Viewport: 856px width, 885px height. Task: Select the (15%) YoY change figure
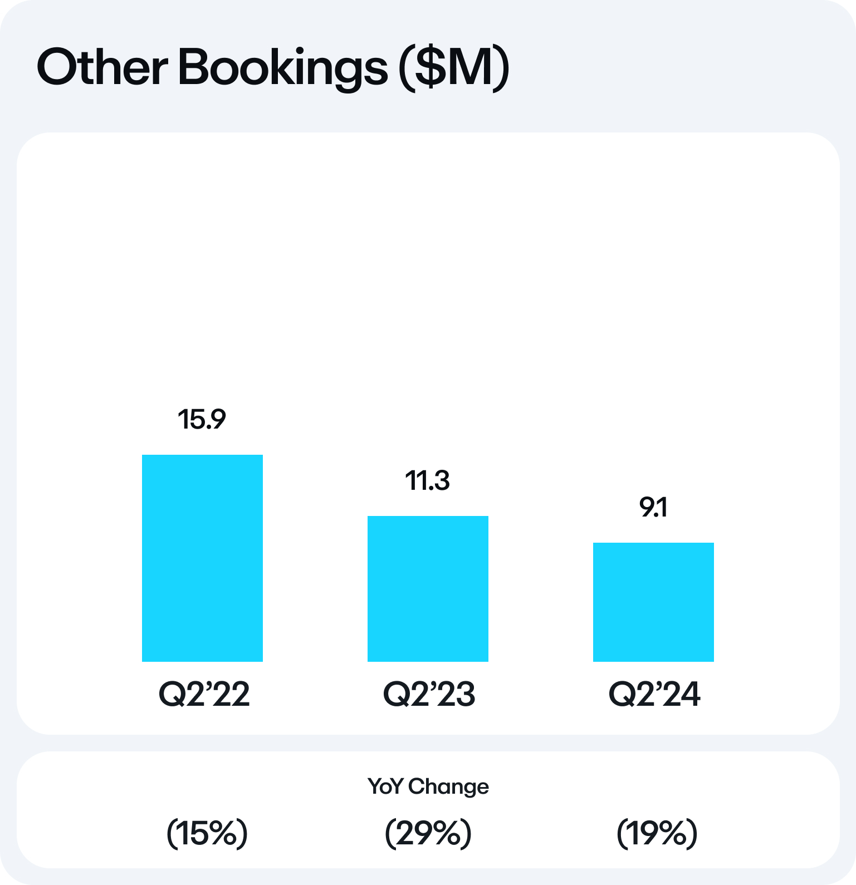[207, 833]
